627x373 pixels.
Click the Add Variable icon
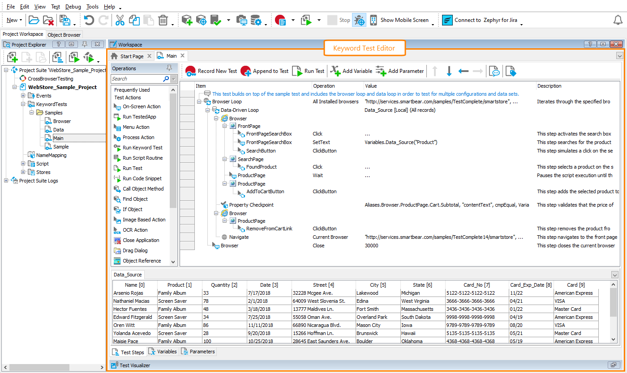click(x=335, y=71)
